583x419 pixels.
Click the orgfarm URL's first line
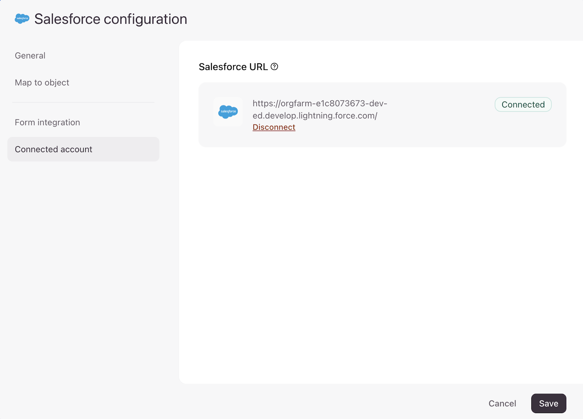[x=320, y=103]
